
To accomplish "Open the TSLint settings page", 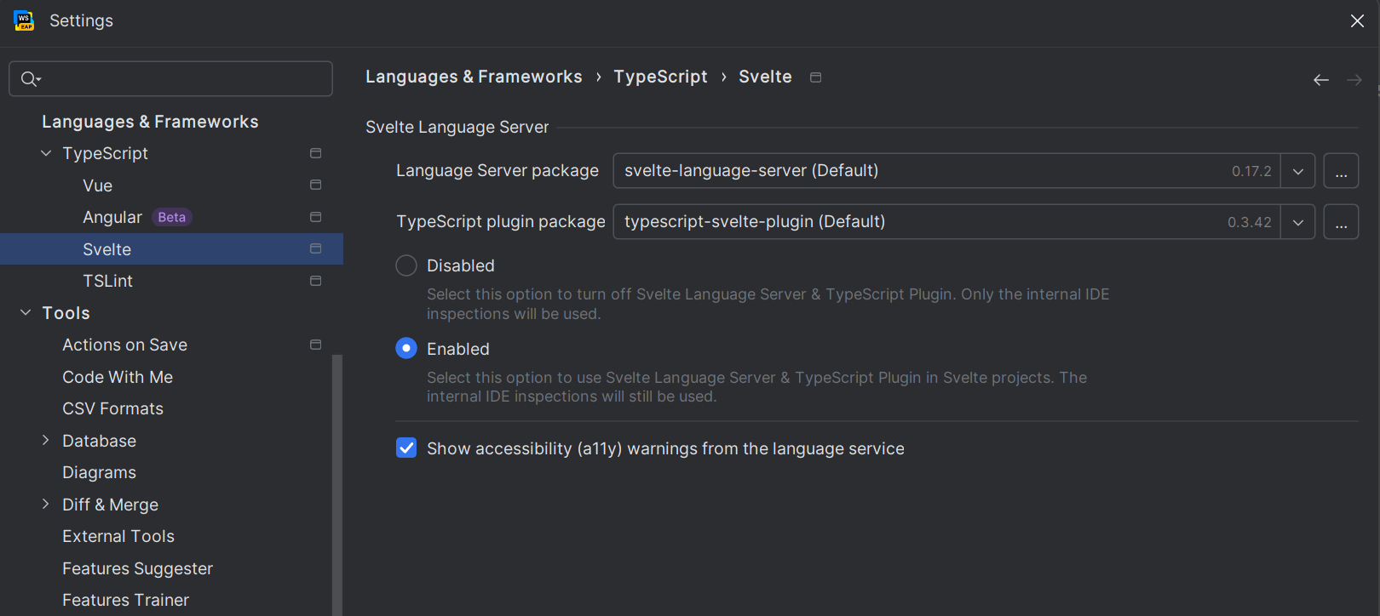I will point(107,281).
